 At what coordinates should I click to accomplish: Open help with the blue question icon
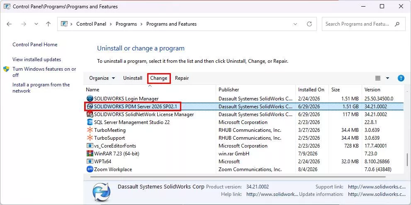point(401,78)
